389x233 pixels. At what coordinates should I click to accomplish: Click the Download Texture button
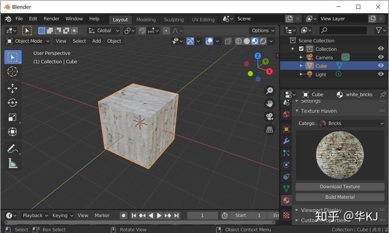(x=340, y=187)
